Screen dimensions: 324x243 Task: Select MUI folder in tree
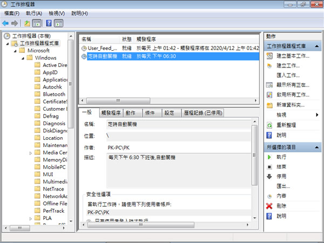click(x=48, y=174)
